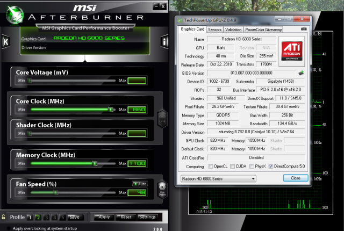Click the monitoring graph timestamp 0:15:51:12
The width and height of the screenshot is (344, 231).
click(204, 212)
